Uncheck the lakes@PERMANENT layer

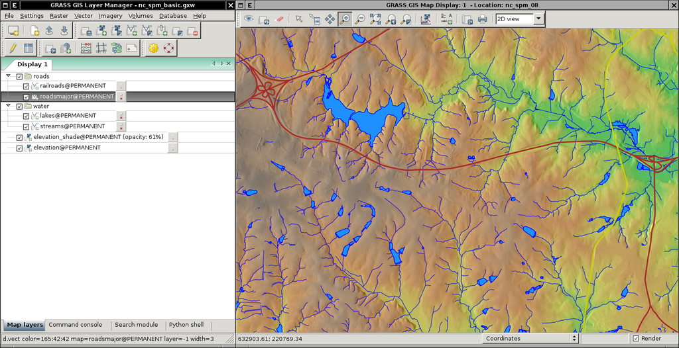[x=27, y=116]
